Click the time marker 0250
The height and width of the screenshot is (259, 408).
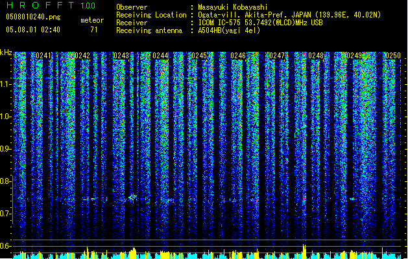(x=393, y=56)
